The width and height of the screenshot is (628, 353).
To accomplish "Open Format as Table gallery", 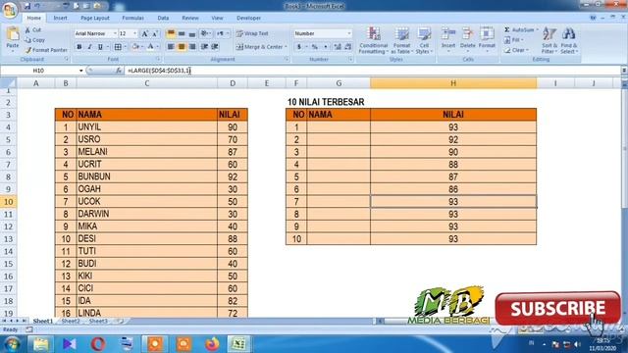I will [401, 40].
